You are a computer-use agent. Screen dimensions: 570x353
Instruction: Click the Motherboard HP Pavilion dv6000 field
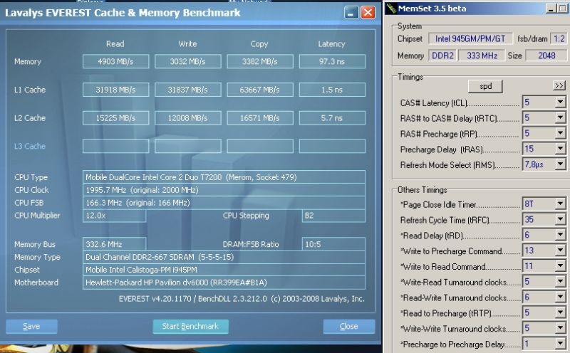[224, 283]
